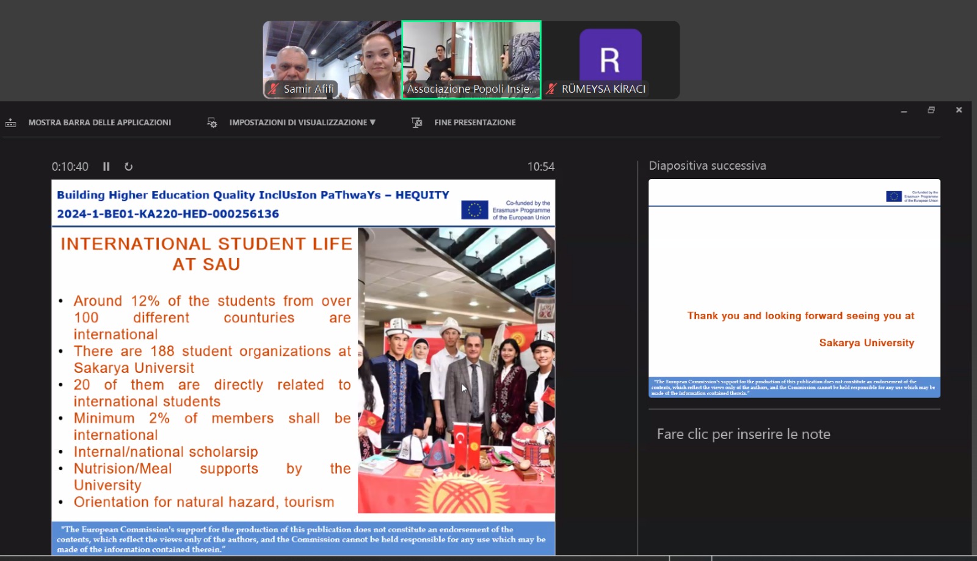The image size is (977, 561).
Task: Click the purple R avatar
Action: [610, 59]
